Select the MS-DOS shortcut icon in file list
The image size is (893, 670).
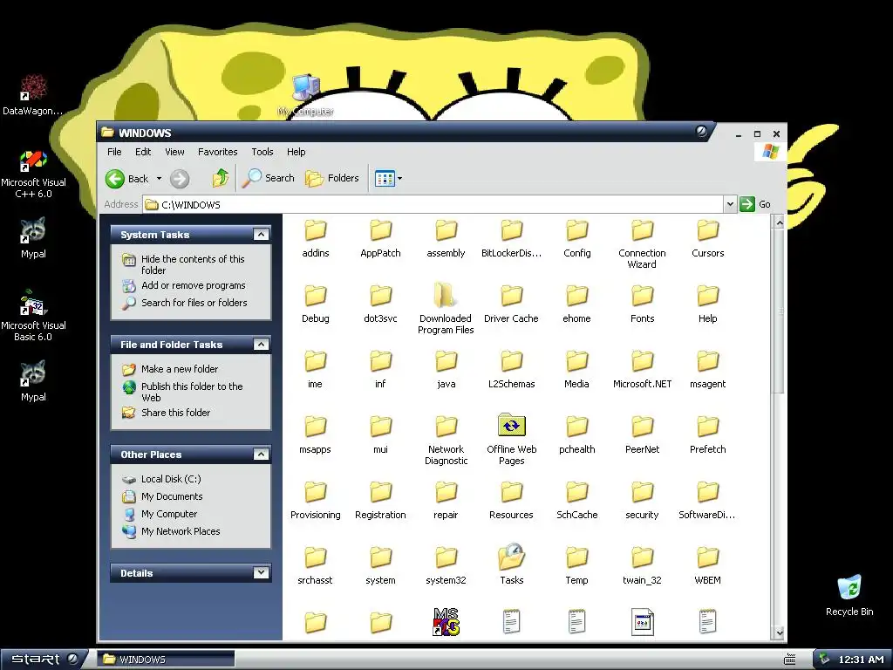point(446,622)
